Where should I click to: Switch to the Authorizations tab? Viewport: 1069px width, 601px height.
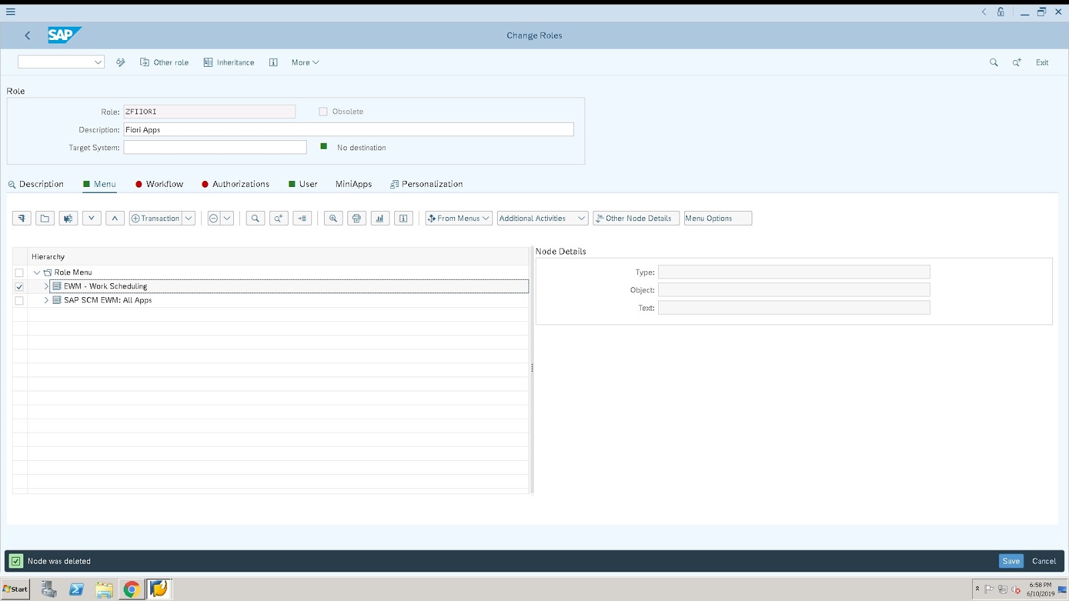point(236,184)
